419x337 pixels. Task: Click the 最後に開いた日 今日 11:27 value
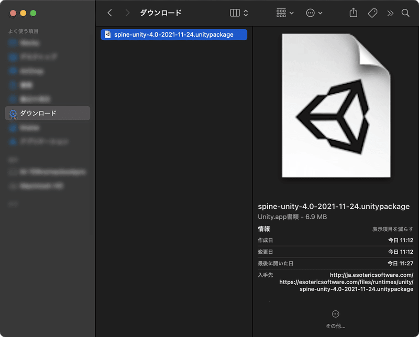tap(400, 264)
